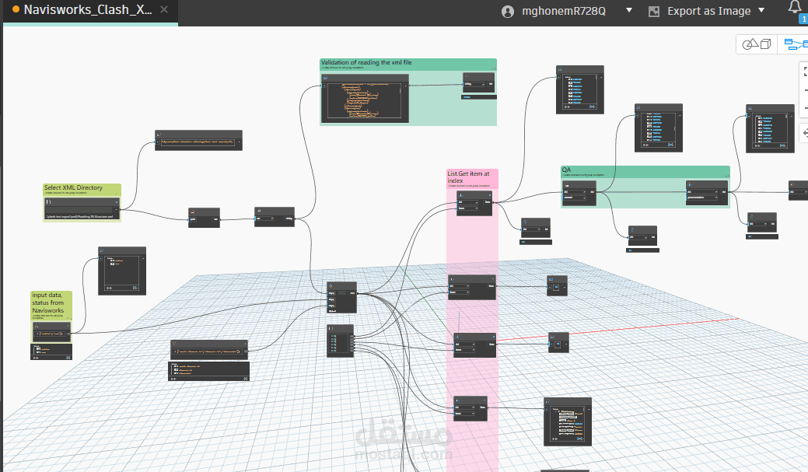Switch to graph view navigation icon

795,44
